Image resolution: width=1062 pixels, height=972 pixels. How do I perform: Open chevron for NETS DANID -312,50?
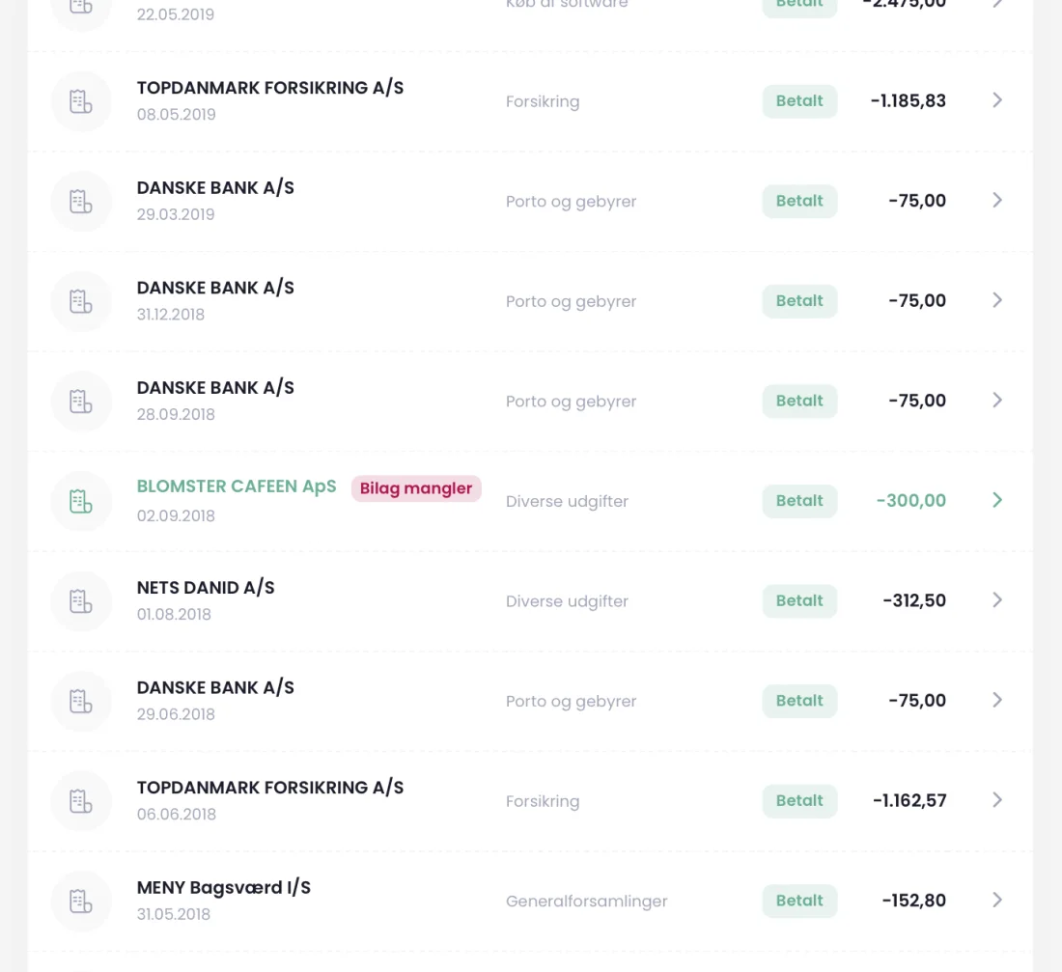pyautogui.click(x=997, y=600)
